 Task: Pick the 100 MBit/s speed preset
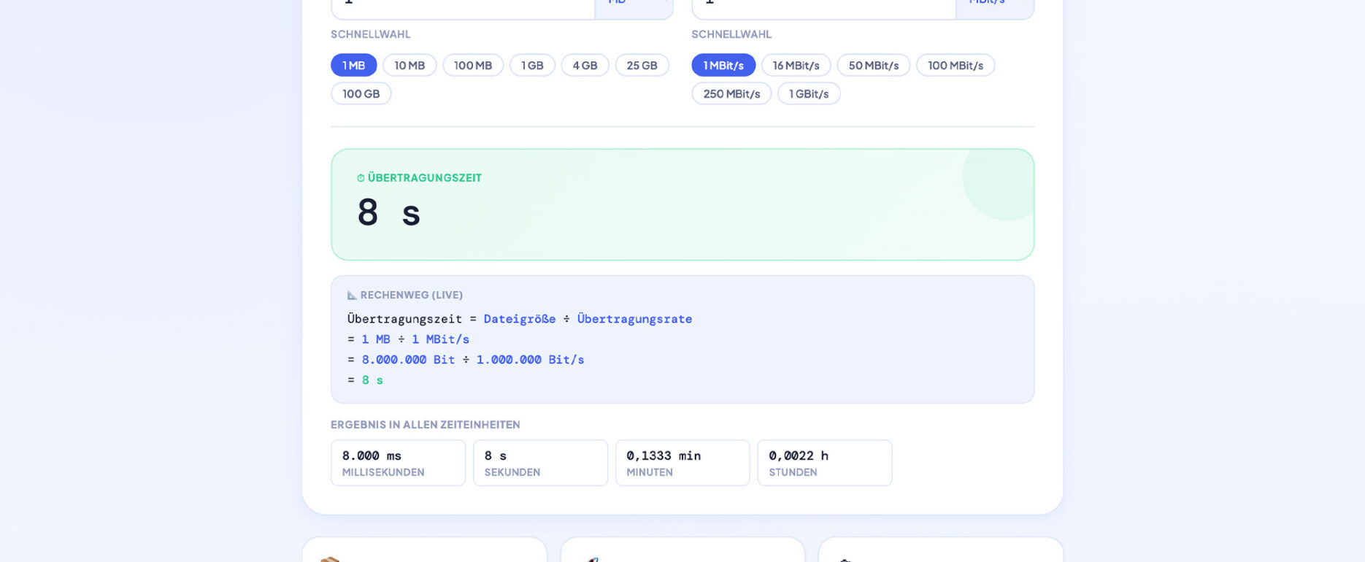955,66
